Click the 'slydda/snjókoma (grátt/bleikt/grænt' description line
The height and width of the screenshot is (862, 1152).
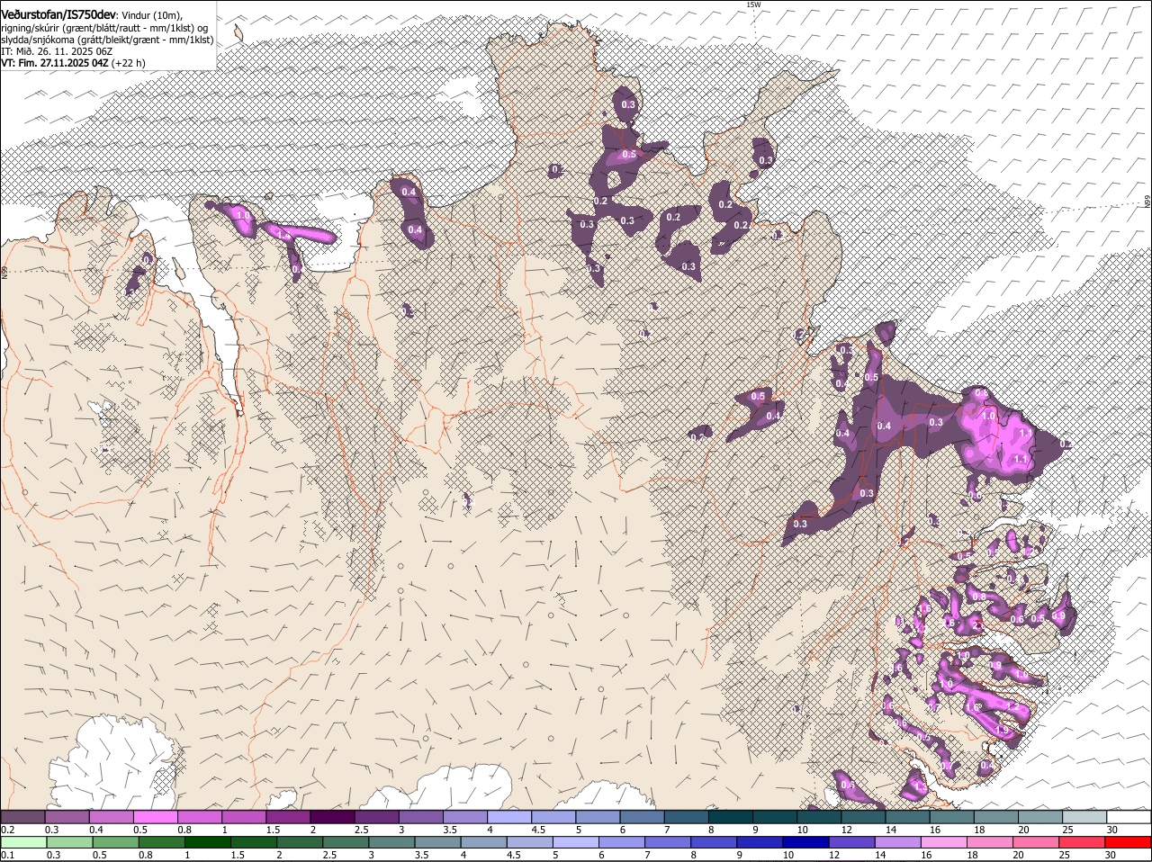(x=107, y=40)
